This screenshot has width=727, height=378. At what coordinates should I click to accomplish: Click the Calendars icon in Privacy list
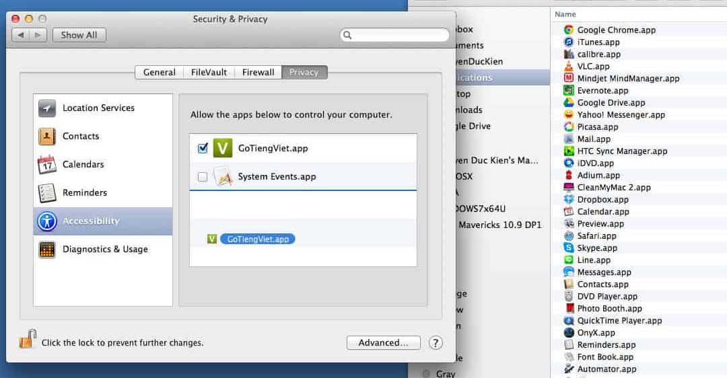[47, 165]
